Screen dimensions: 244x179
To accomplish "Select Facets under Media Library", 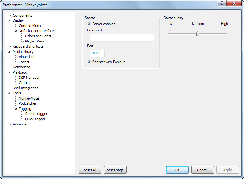I will click(x=24, y=62).
